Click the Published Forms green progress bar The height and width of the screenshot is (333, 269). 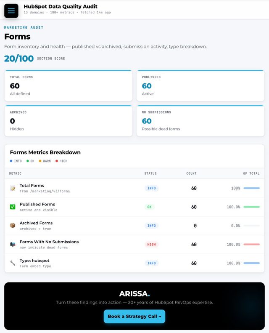click(x=252, y=207)
